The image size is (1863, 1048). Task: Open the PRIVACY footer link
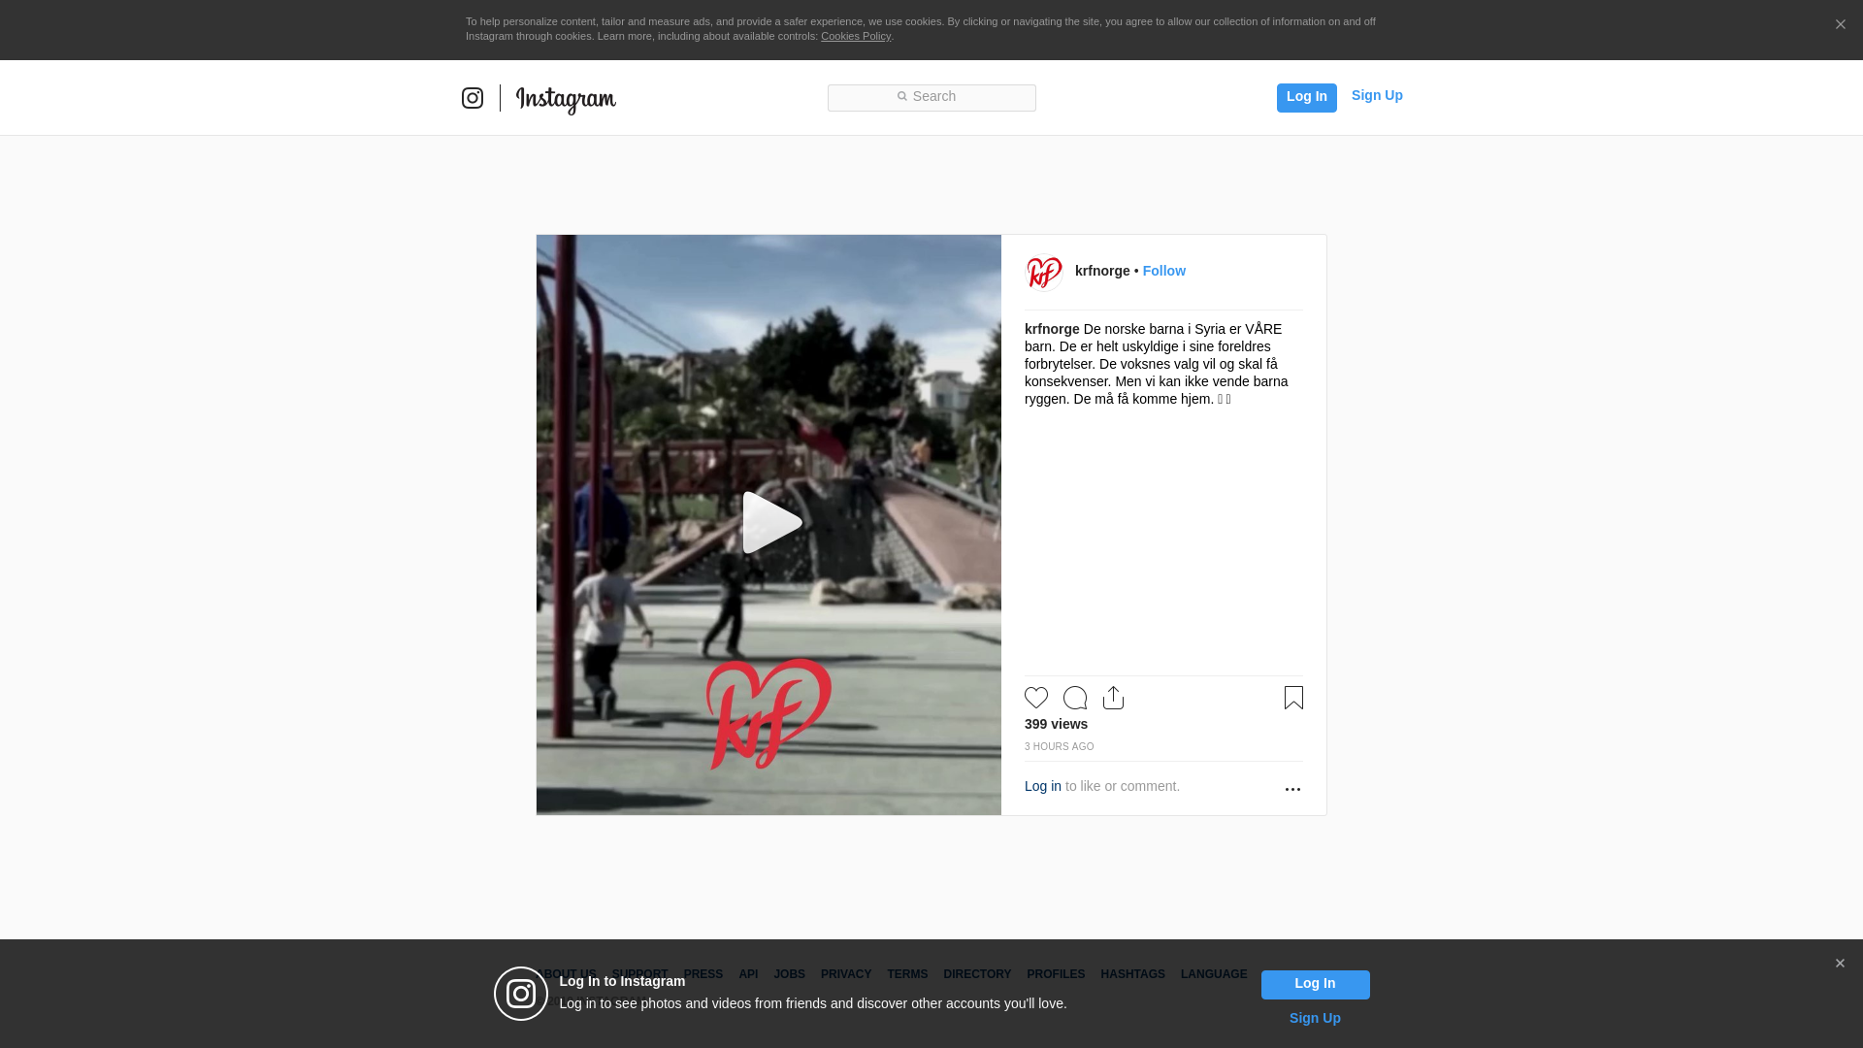846,974
